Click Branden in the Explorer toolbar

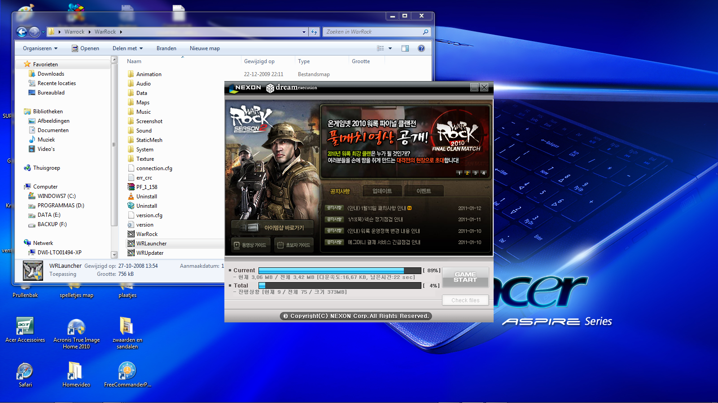click(x=166, y=48)
